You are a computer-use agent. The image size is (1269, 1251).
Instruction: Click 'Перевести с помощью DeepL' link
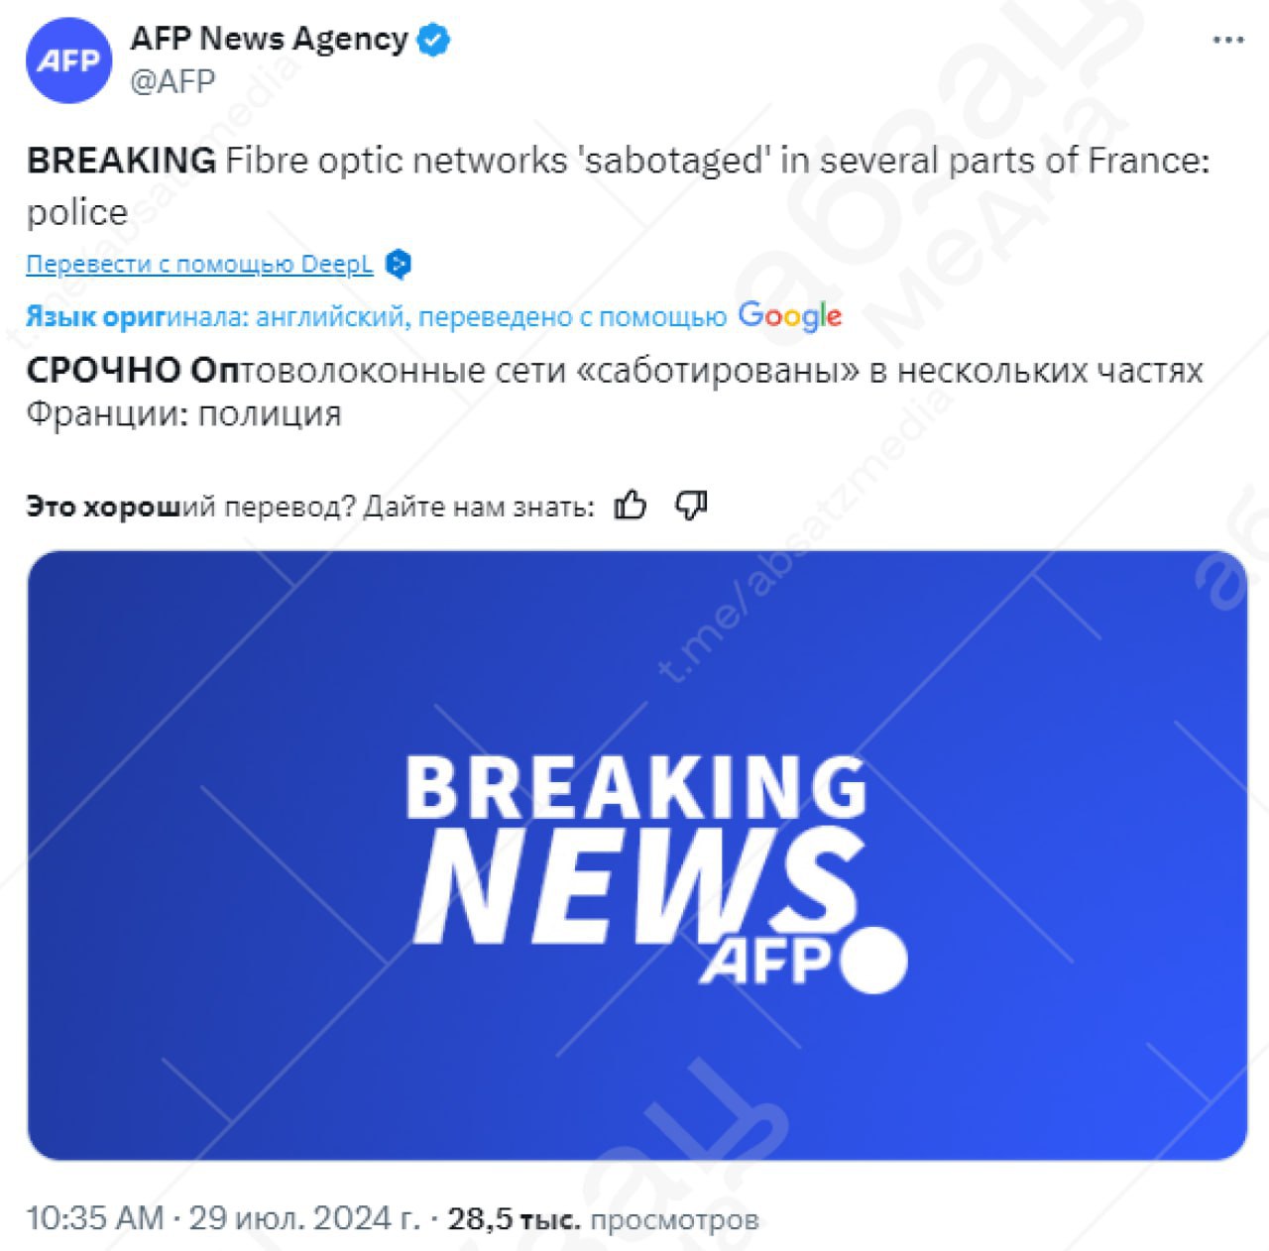coord(199,265)
